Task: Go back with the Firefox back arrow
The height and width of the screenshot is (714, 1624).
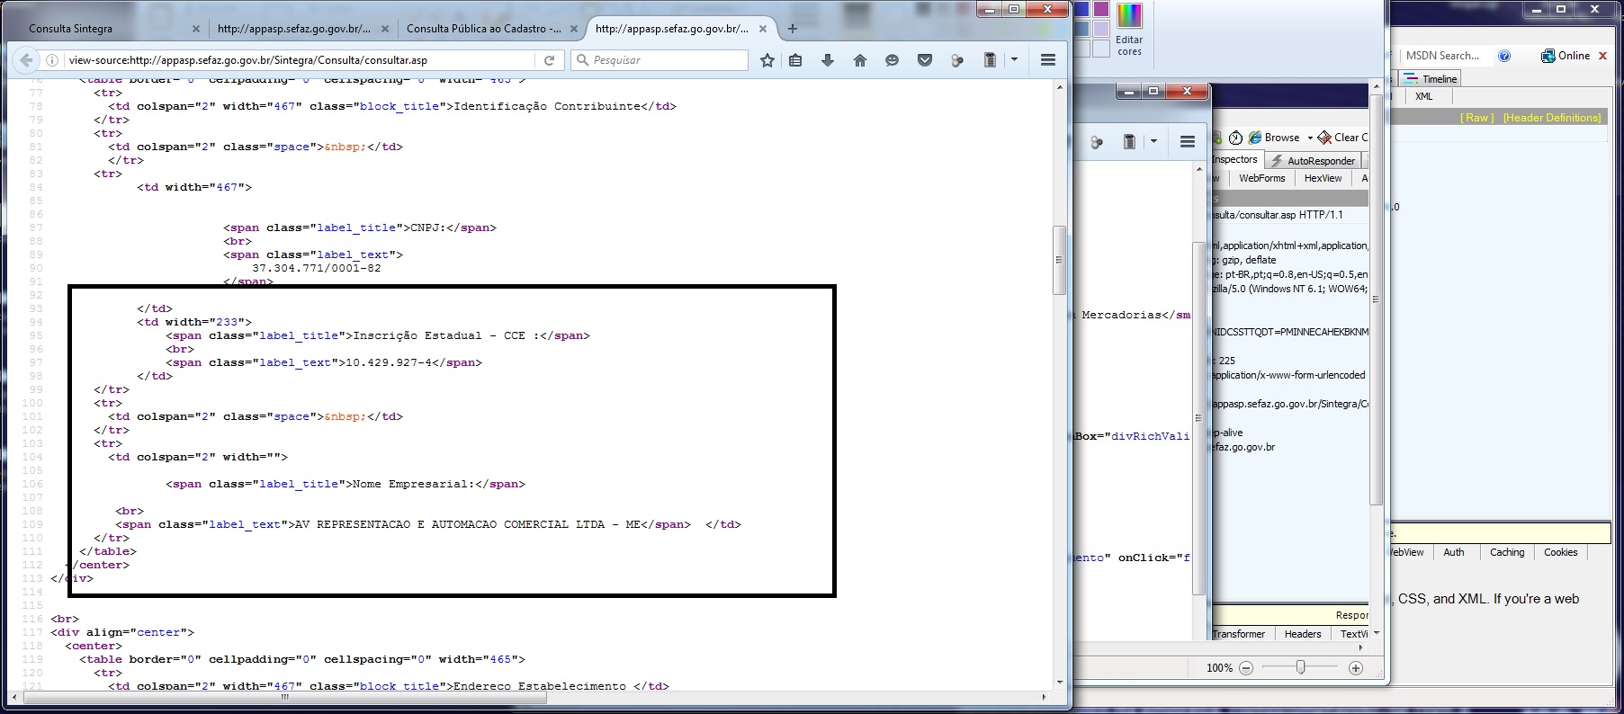Action: click(26, 60)
